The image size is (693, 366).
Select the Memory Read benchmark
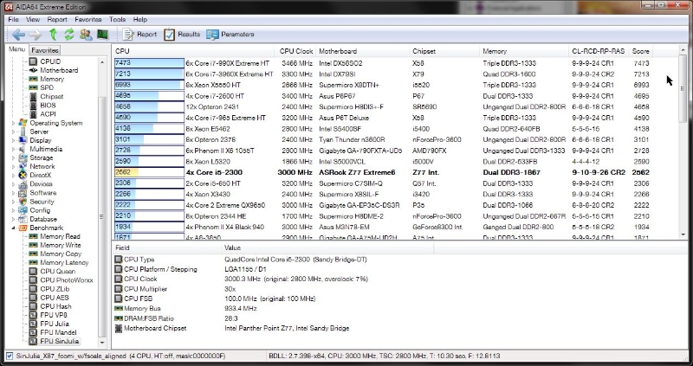[60, 236]
